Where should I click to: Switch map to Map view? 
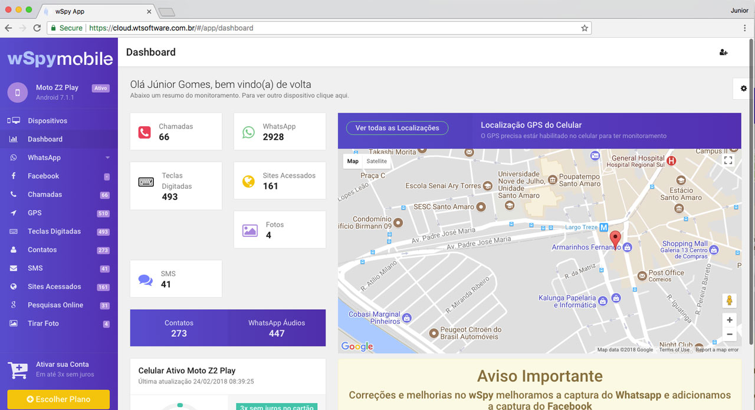click(x=353, y=161)
